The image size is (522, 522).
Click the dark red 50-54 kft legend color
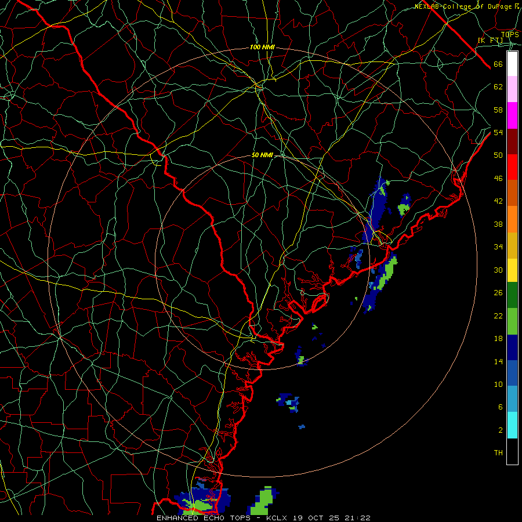[x=512, y=142]
